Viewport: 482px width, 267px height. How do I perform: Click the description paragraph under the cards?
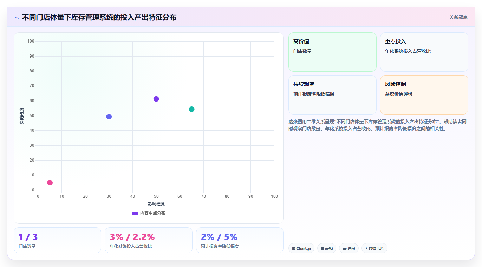(x=378, y=125)
